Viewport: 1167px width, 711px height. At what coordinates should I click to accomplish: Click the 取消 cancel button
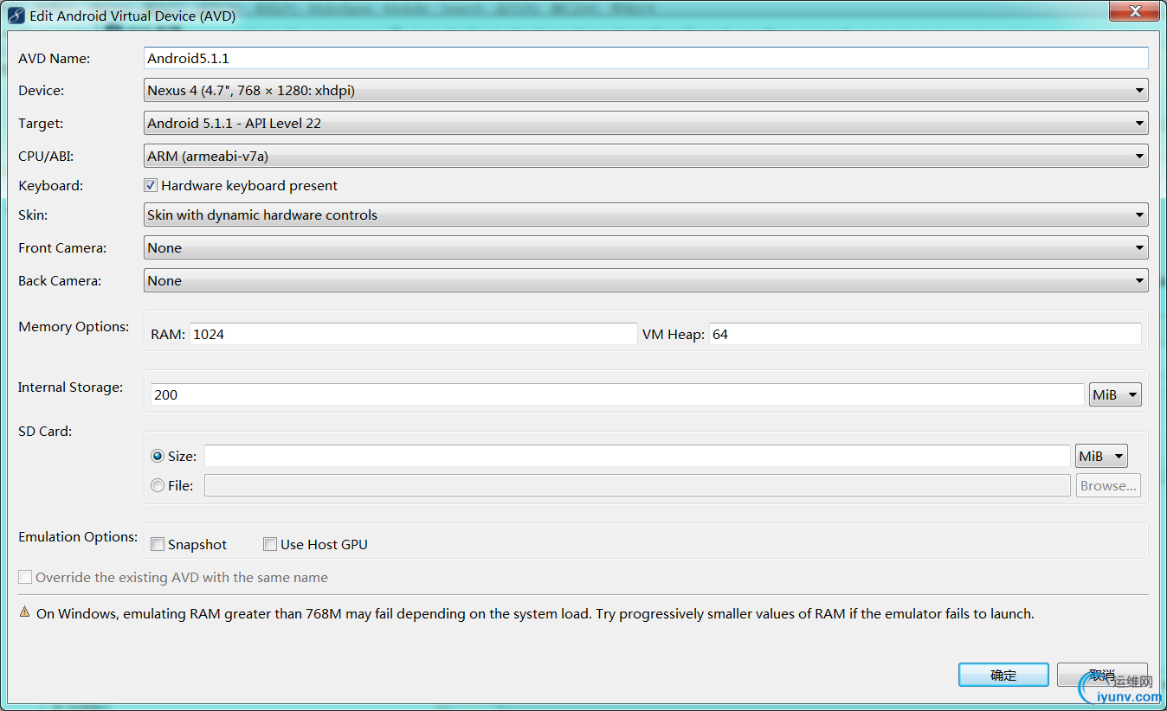click(x=1102, y=675)
